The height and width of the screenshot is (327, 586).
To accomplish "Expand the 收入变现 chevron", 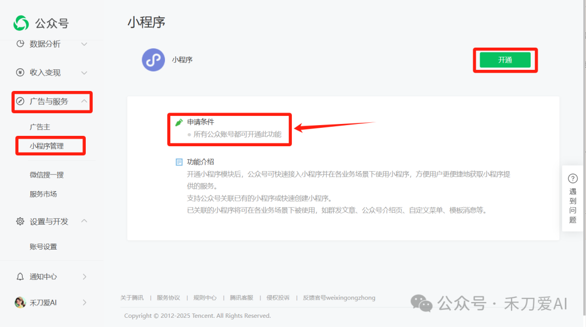I will [x=84, y=73].
